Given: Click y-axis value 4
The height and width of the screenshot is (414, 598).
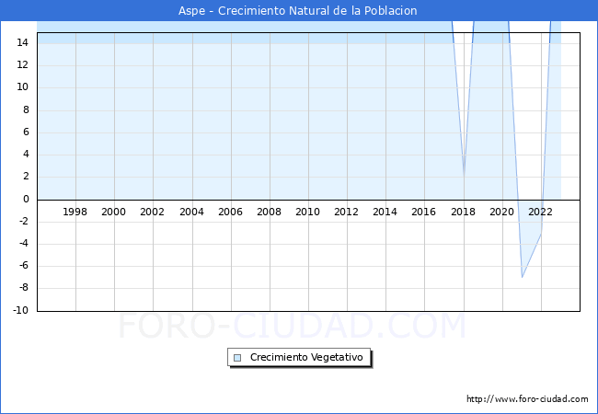Looking at the screenshot, I should pyautogui.click(x=26, y=154).
